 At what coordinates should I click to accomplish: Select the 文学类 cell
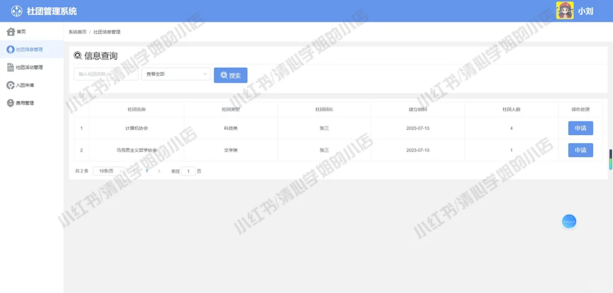[x=230, y=150]
